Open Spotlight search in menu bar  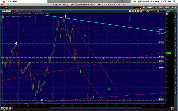tap(174, 1)
